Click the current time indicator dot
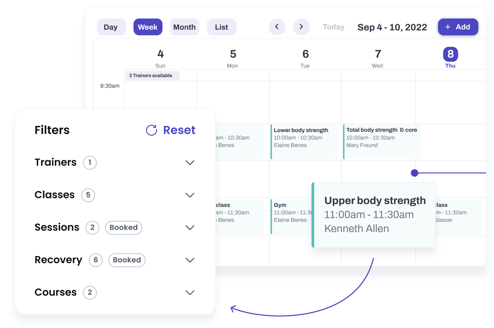Image resolution: width=494 pixels, height=328 pixels. (x=414, y=173)
